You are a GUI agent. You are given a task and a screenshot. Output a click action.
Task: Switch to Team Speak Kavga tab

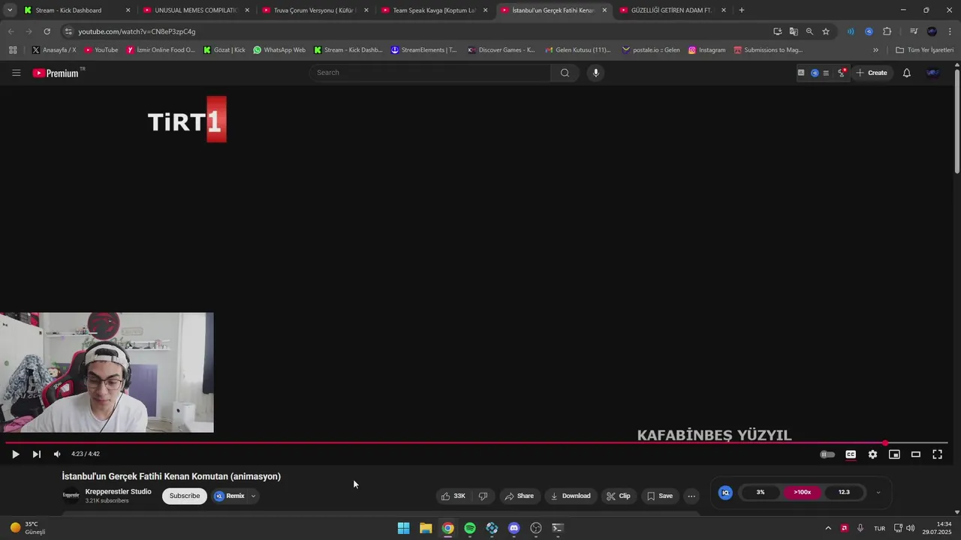[432, 10]
